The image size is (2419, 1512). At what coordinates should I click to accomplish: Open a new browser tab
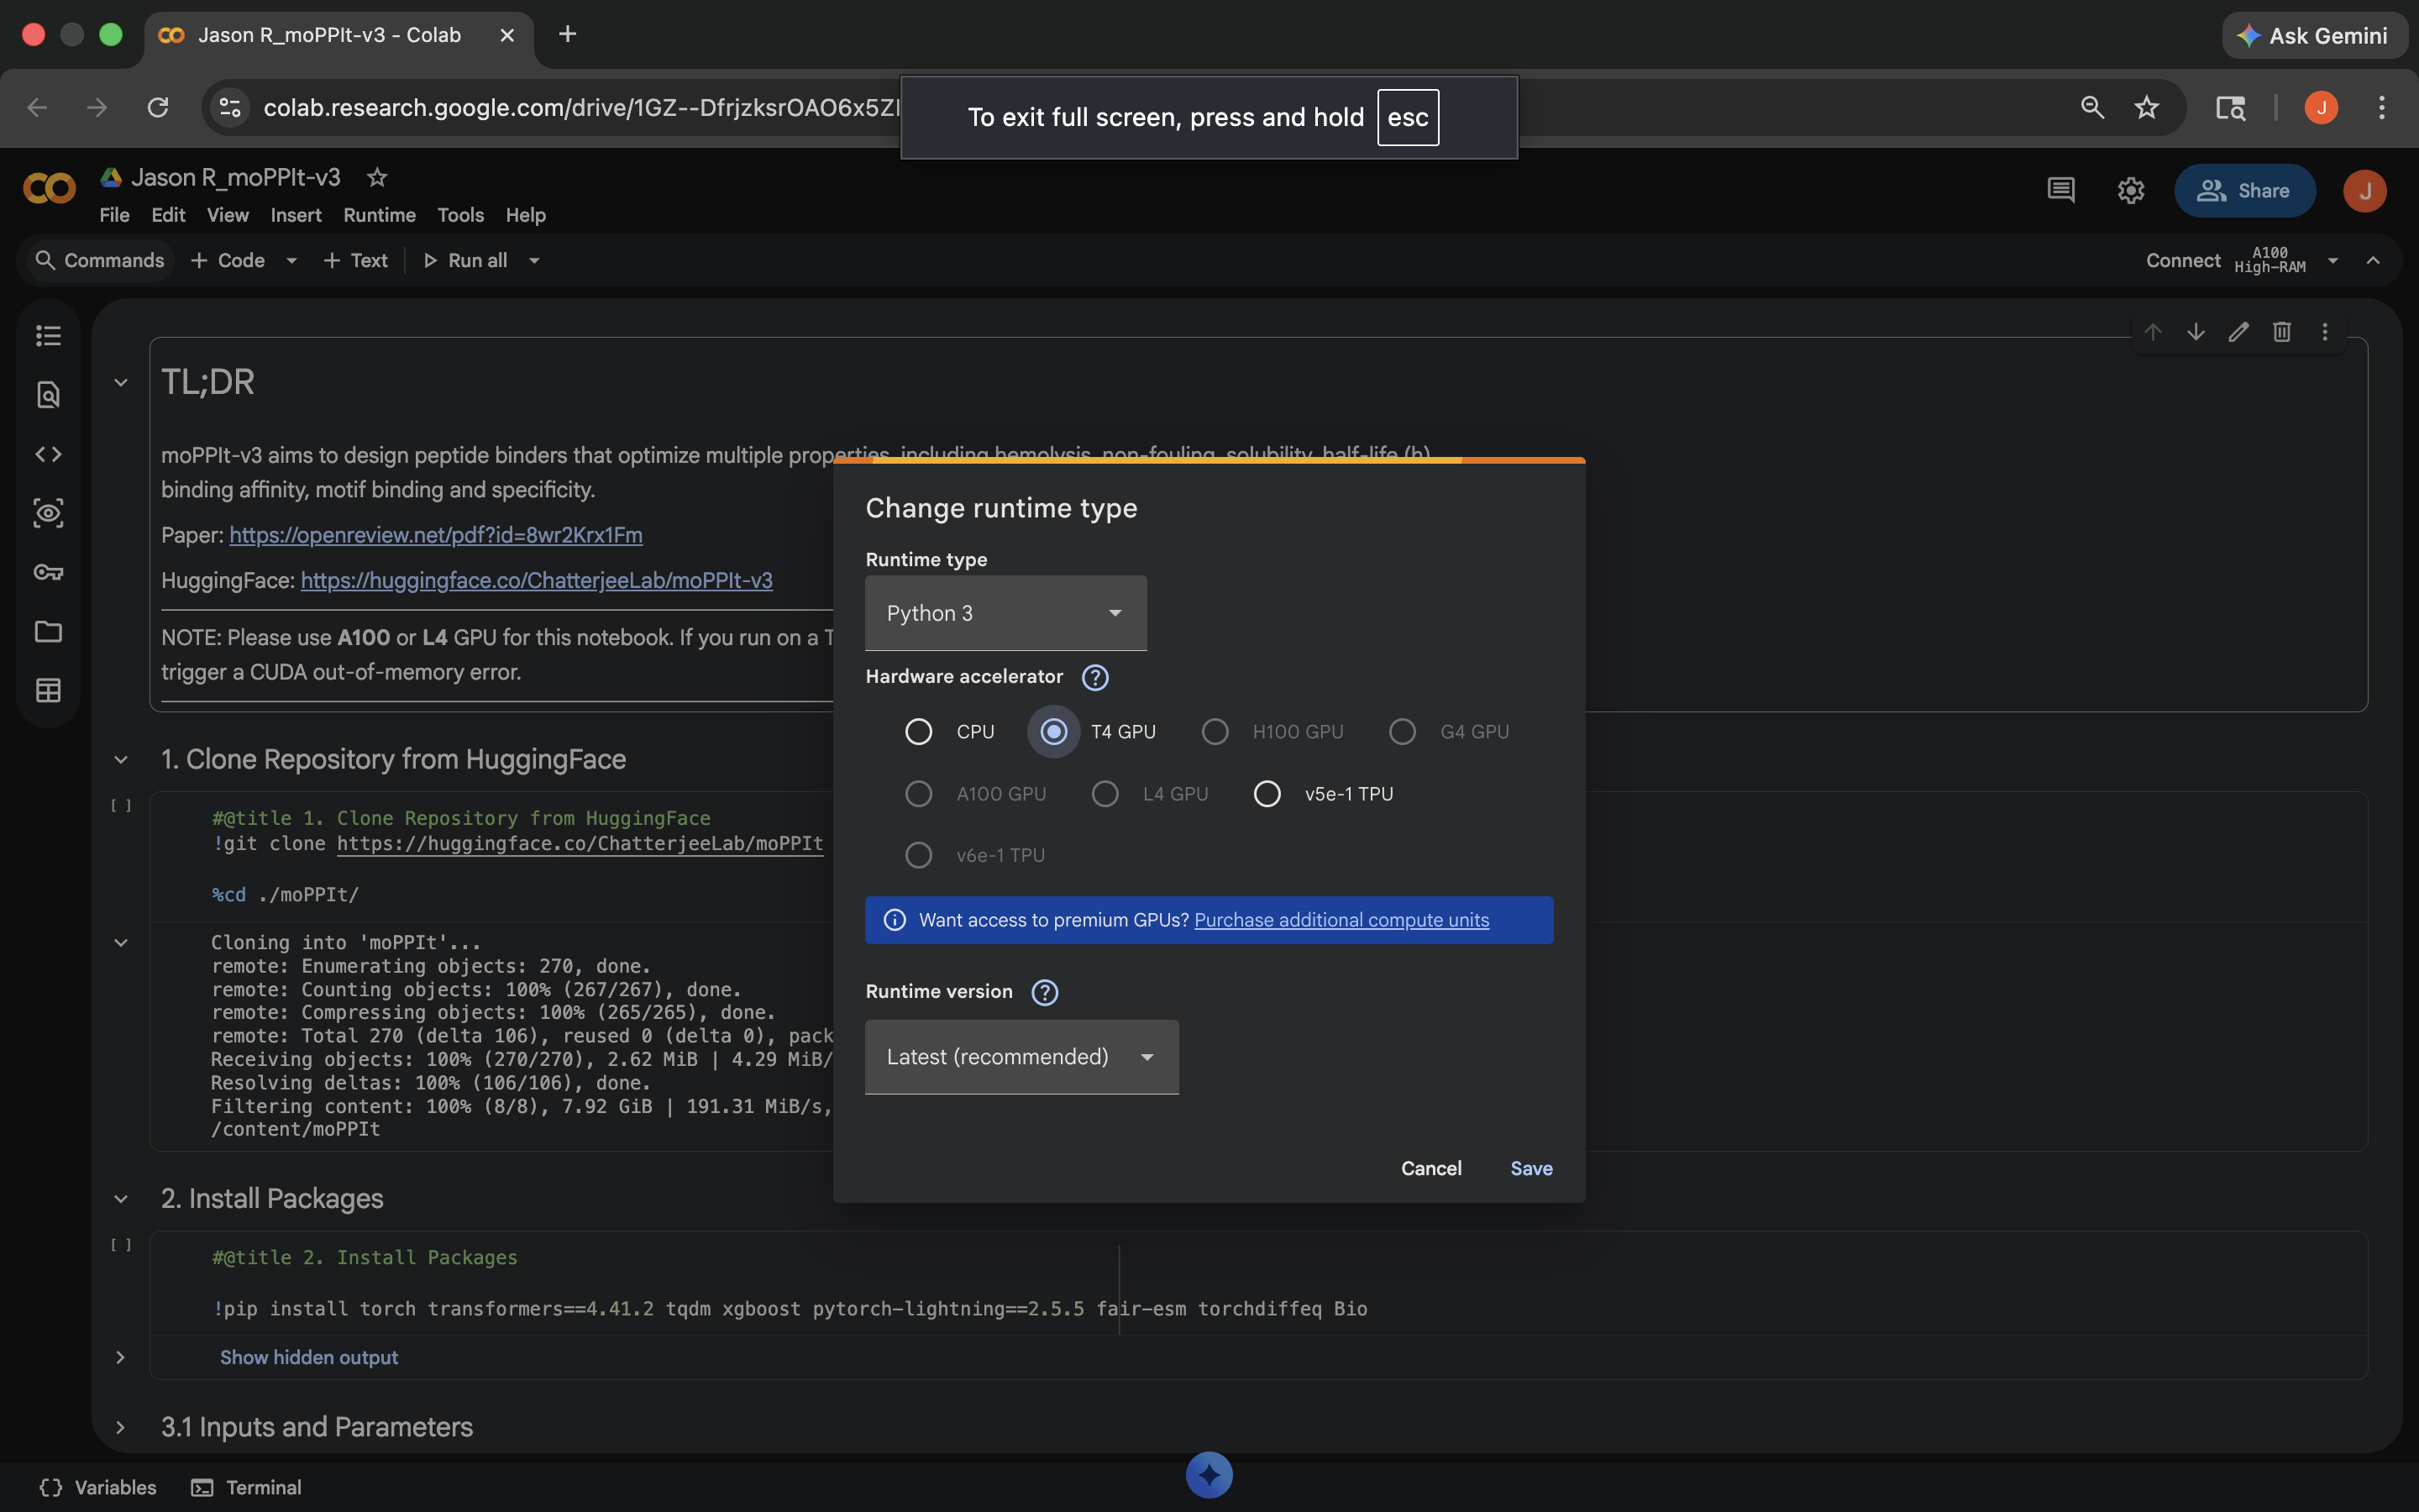pos(568,35)
